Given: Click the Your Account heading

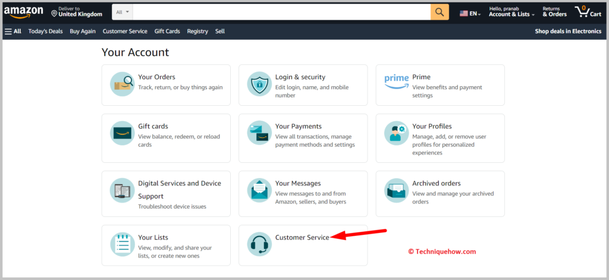Looking at the screenshot, I should pyautogui.click(x=135, y=52).
